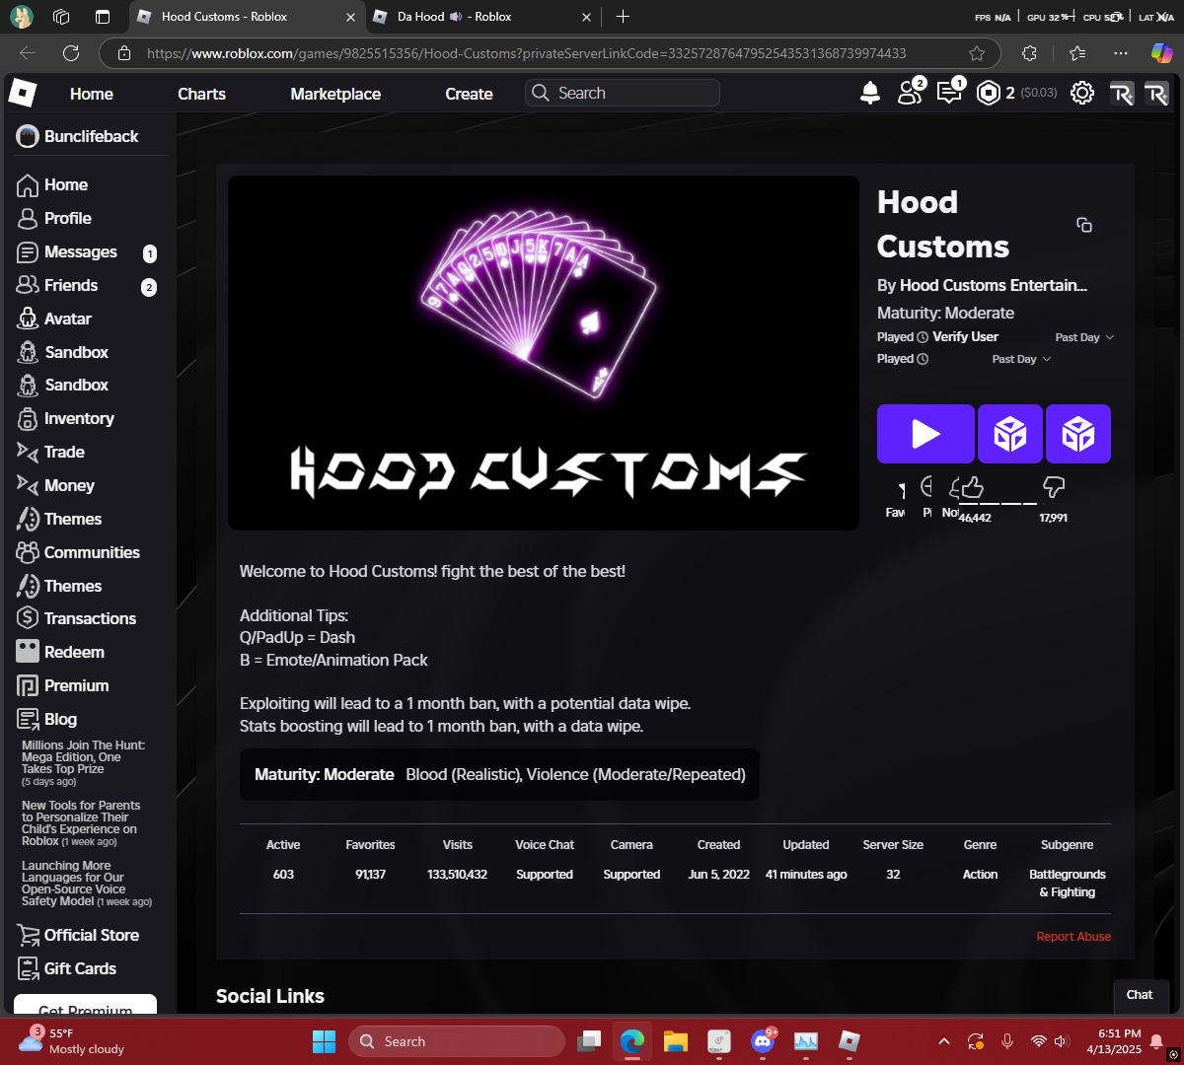Click the Report Abuse link
This screenshot has width=1184, height=1065.
click(1073, 937)
